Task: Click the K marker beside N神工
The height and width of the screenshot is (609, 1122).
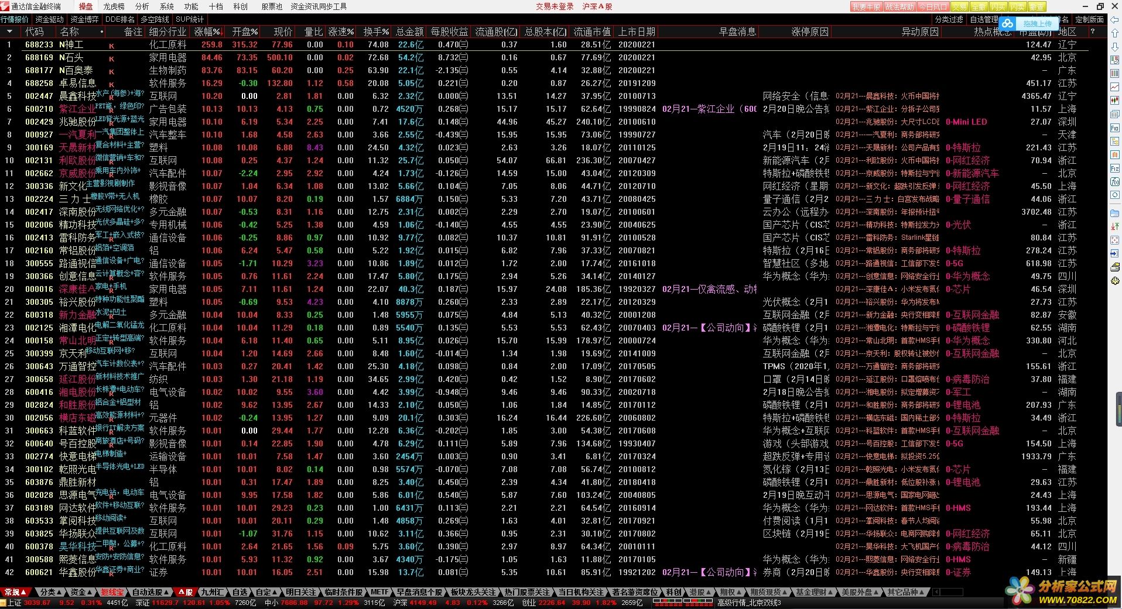Action: coord(111,45)
